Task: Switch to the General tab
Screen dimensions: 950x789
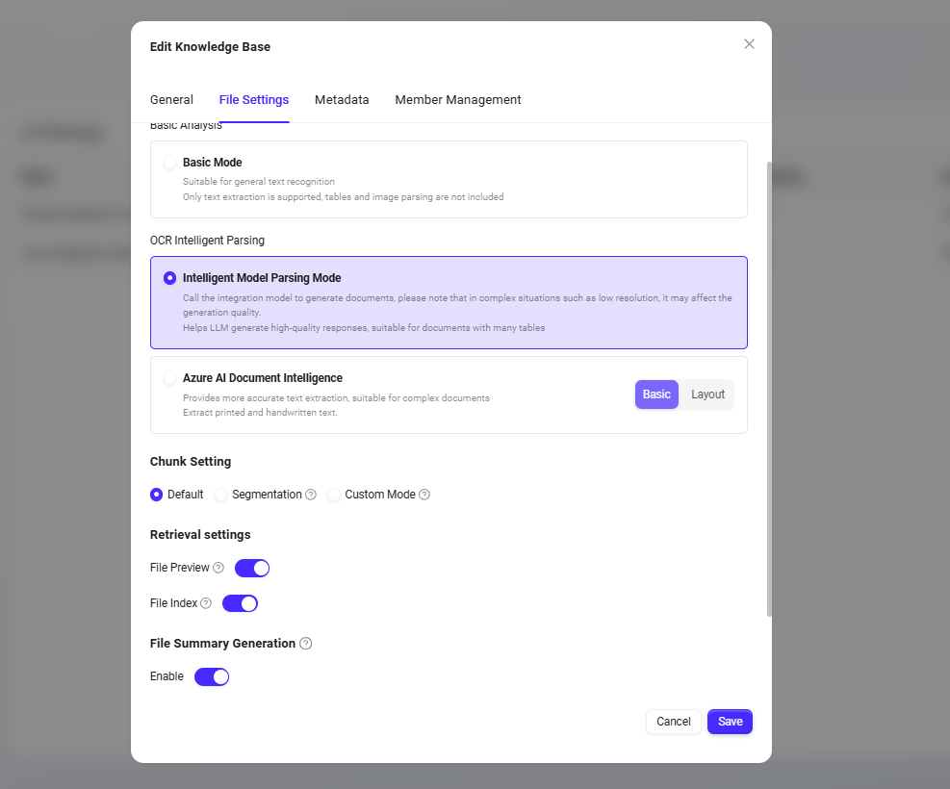Action: 171,100
